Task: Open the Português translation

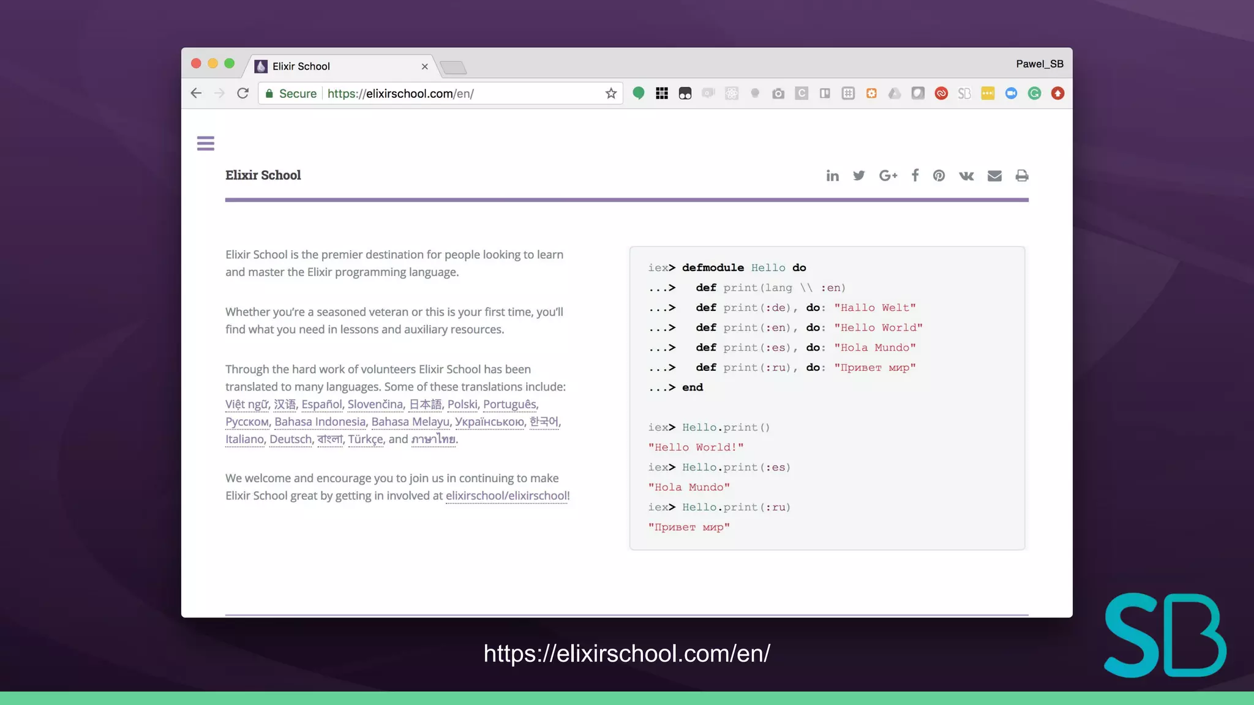Action: coord(509,405)
